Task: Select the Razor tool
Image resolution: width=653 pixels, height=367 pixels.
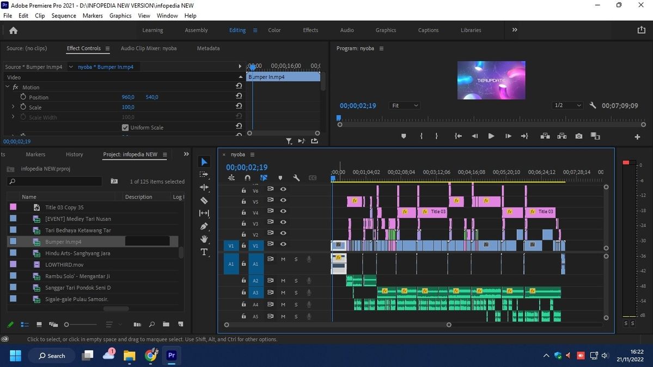Action: pos(204,200)
